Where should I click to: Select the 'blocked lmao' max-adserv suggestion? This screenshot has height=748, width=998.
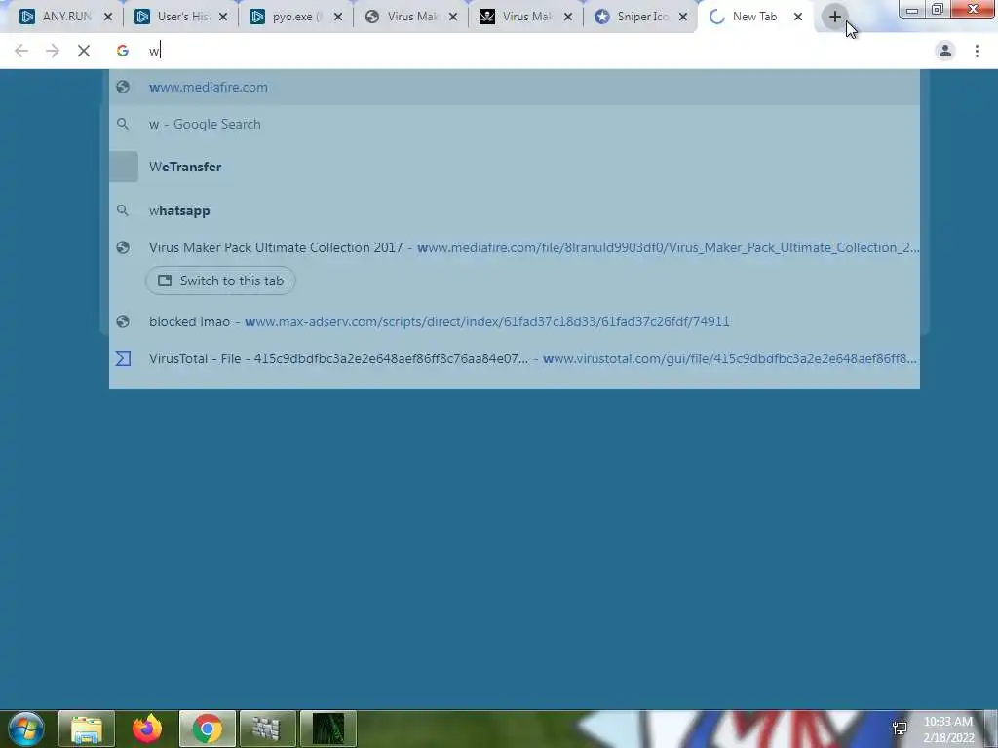click(x=515, y=321)
